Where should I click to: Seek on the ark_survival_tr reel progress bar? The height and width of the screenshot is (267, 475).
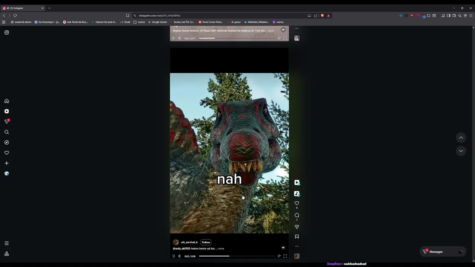[237, 256]
